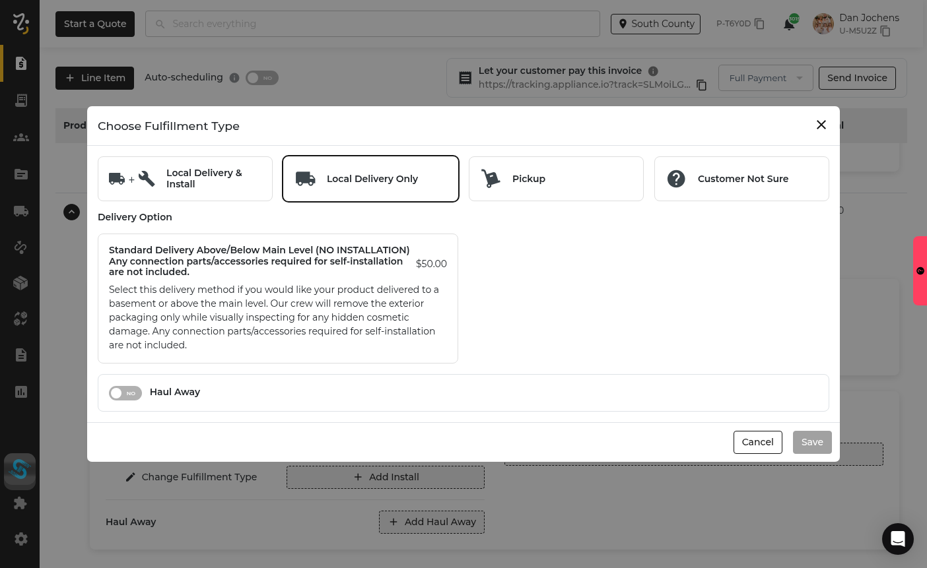This screenshot has height=568, width=927.
Task: Open the South County location selector
Action: [655, 24]
